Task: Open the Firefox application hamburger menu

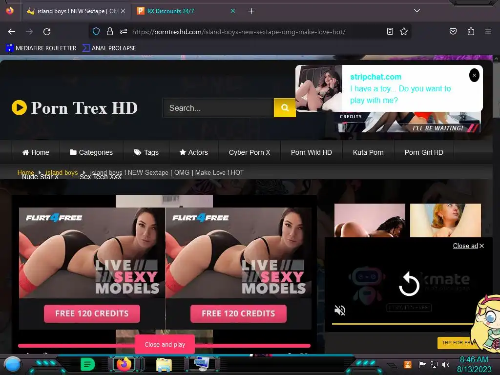Action: coord(488,31)
